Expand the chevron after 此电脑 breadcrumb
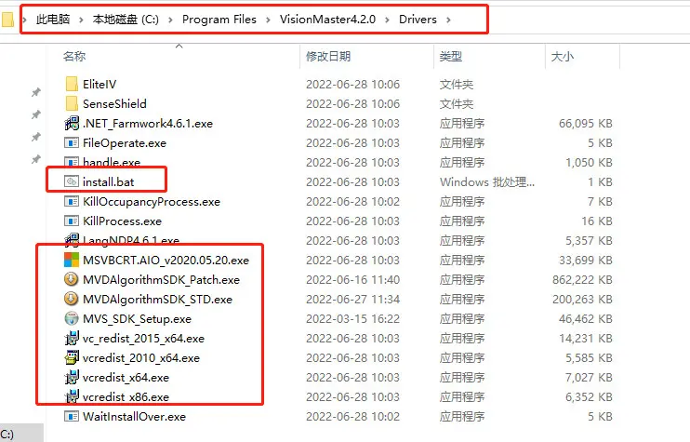Image resolution: width=690 pixels, height=442 pixels. point(82,20)
